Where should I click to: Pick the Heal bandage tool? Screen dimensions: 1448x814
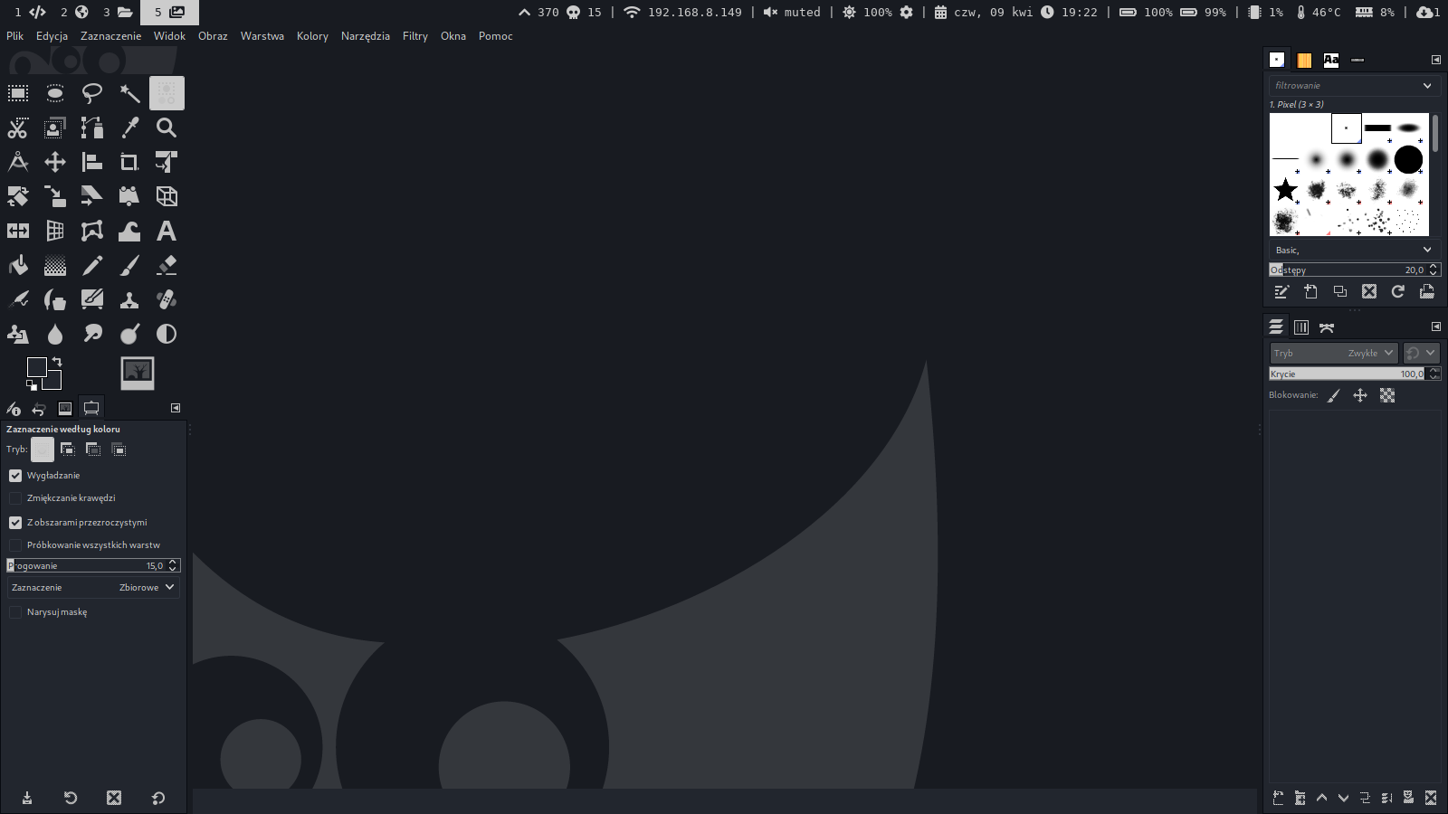coord(167,299)
